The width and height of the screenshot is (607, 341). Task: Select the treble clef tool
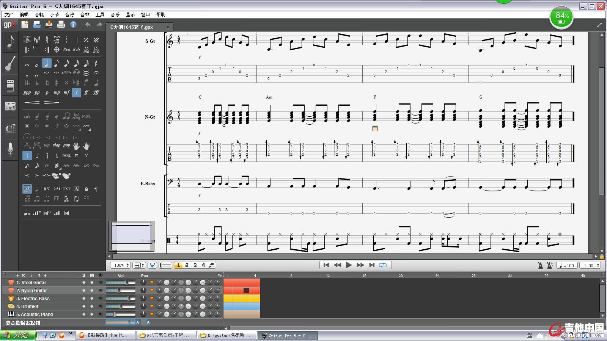click(x=27, y=39)
